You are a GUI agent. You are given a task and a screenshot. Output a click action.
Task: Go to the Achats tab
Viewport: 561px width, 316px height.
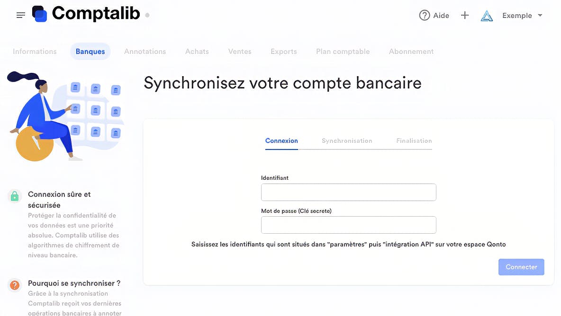point(197,52)
